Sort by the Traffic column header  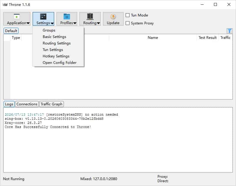225,38
